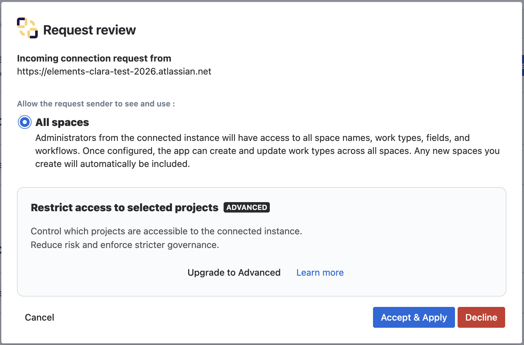
Task: Click the create will automatically be included line
Action: [x=113, y=164]
